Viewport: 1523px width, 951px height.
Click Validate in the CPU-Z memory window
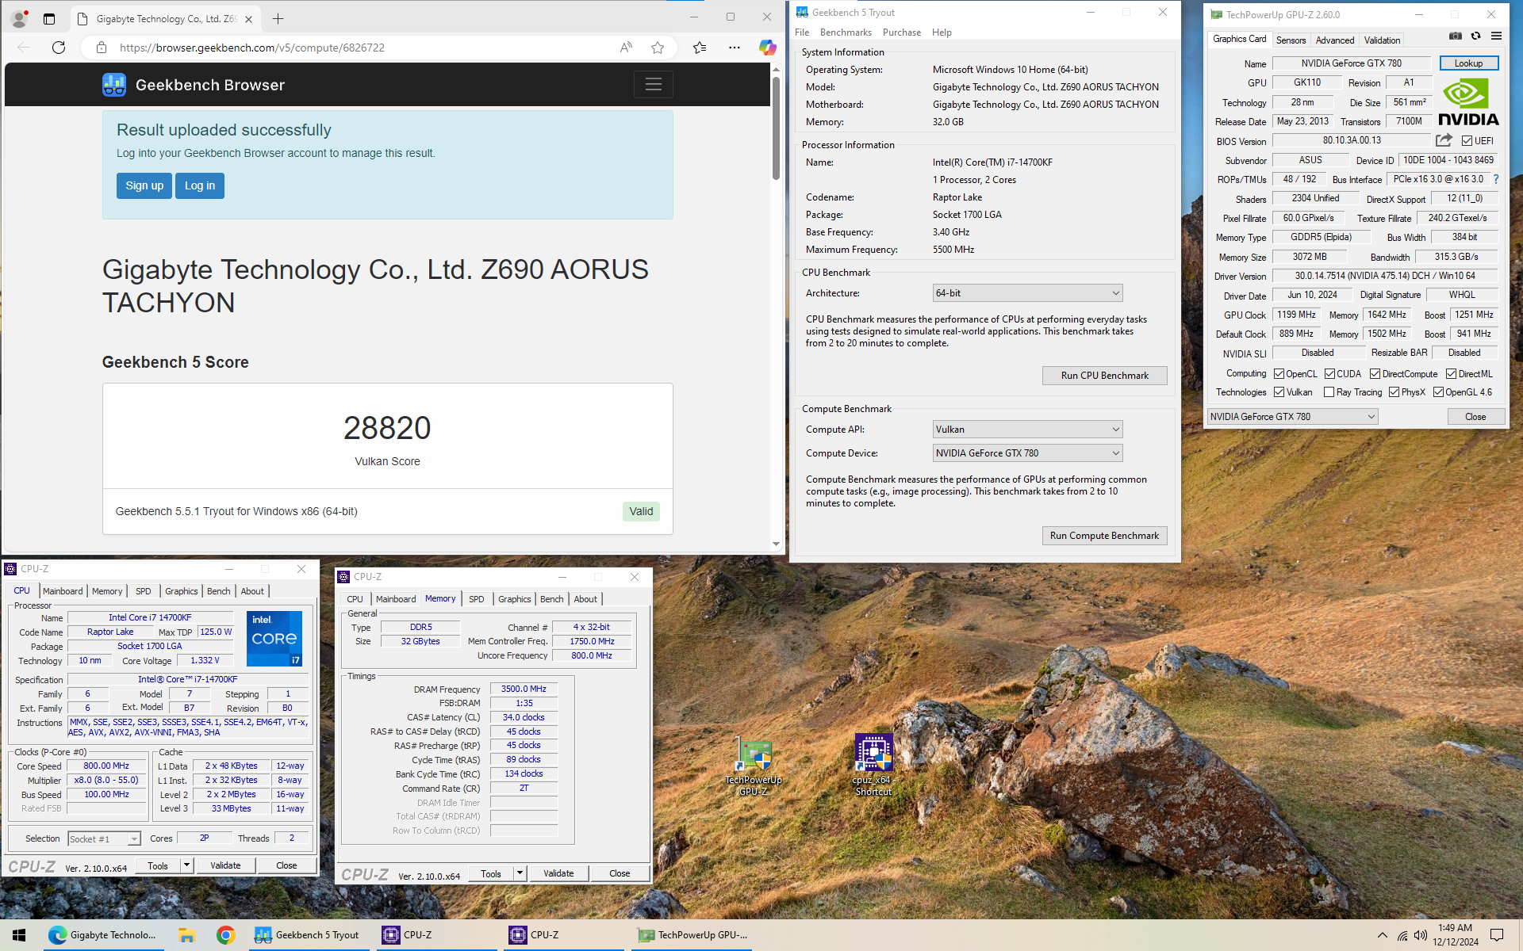tap(558, 873)
